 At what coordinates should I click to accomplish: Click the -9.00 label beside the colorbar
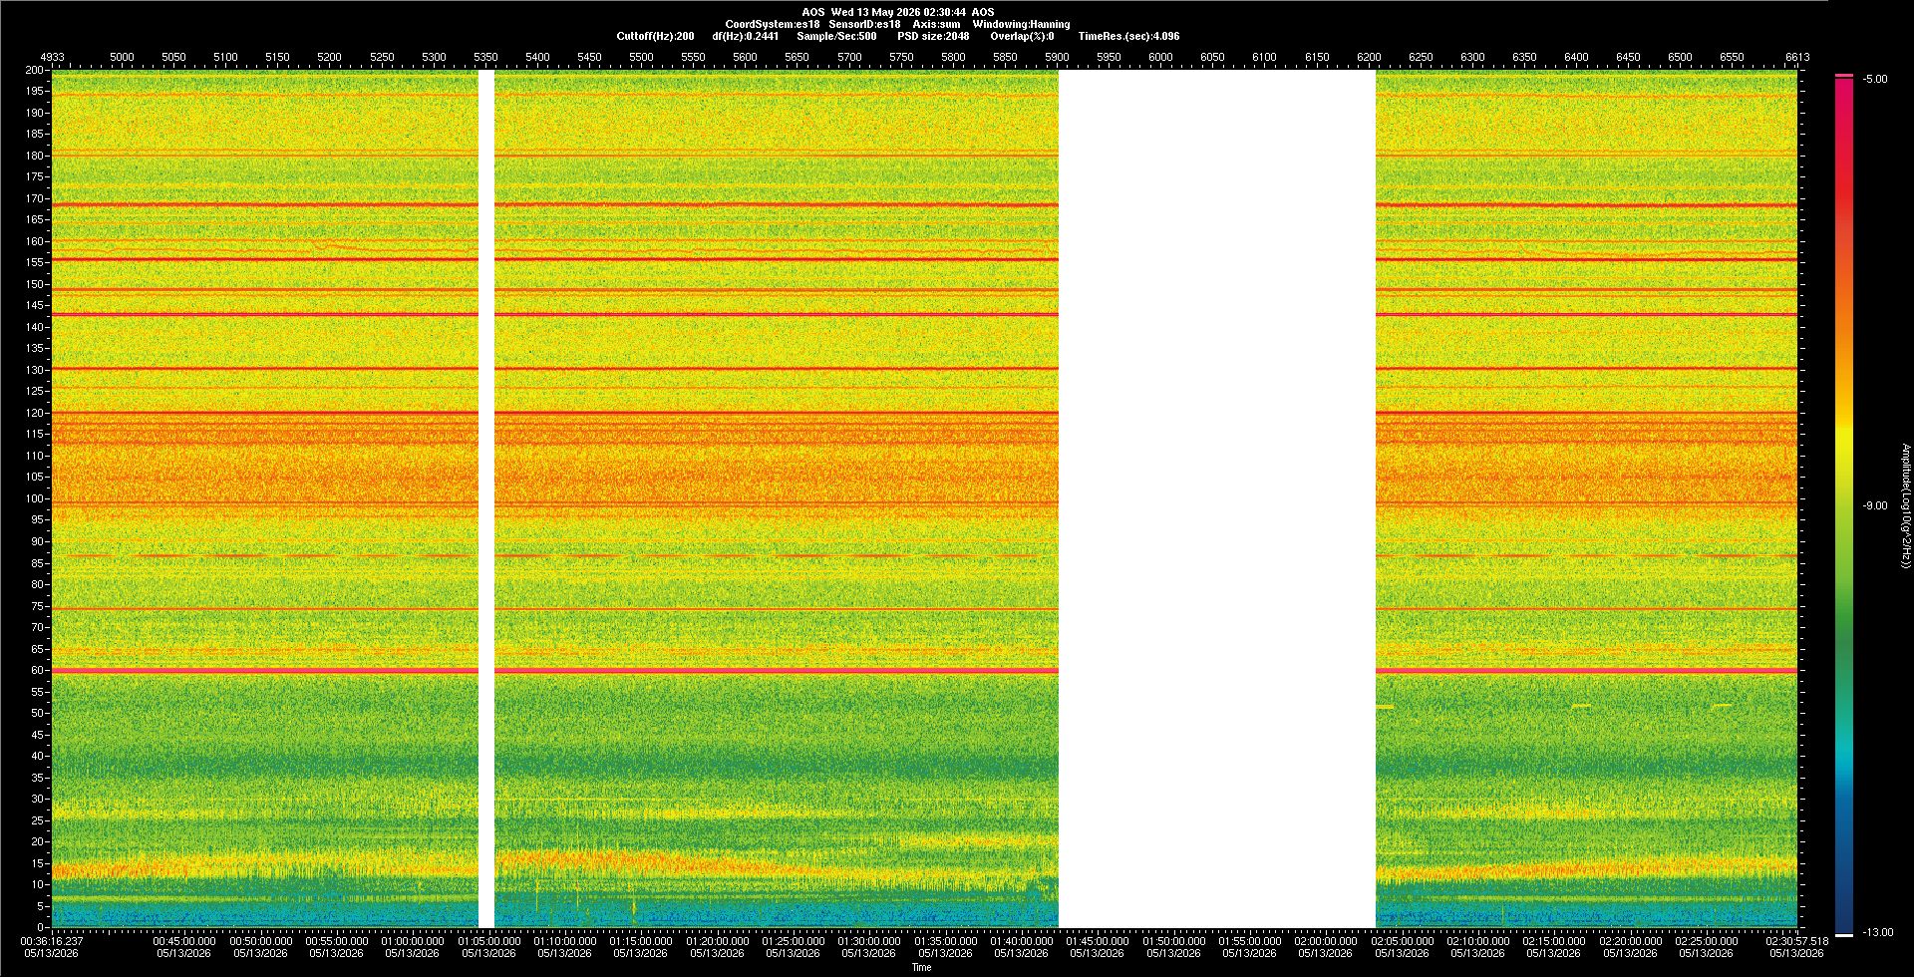[x=1875, y=506]
